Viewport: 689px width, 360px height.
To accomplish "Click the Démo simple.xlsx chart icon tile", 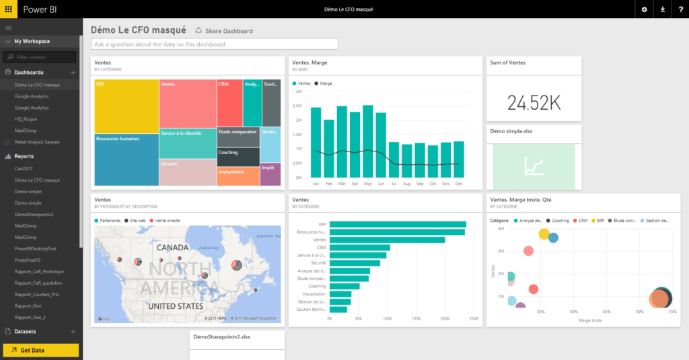I will [x=535, y=166].
